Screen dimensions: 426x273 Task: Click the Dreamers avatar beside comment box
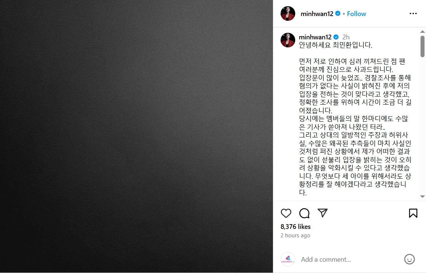288,259
